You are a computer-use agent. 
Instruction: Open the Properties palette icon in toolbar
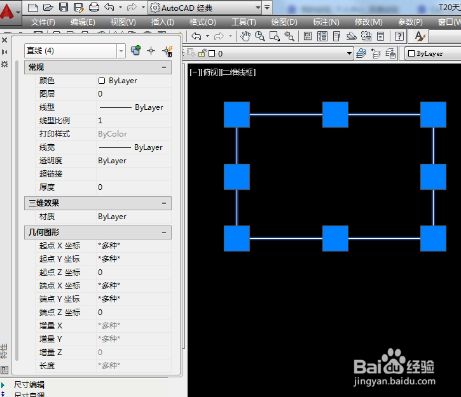coord(308,36)
